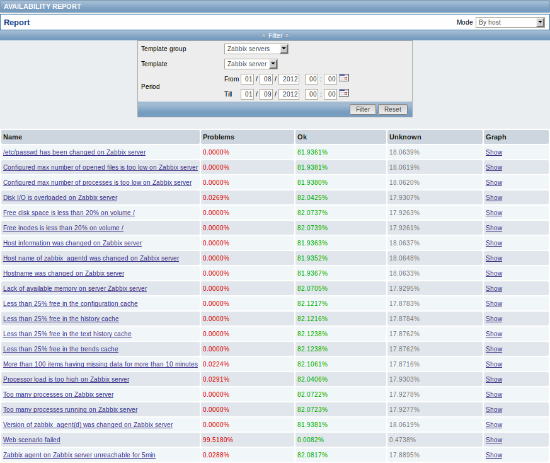Show graph for Web scenario failed row
Screen dimensions: 550x463
click(494, 439)
